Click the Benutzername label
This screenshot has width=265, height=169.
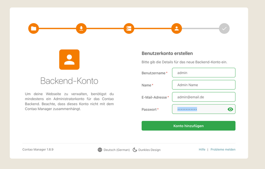click(154, 73)
